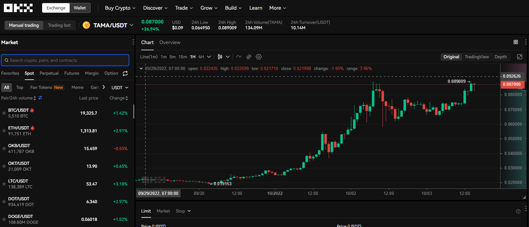Image resolution: width=529 pixels, height=227 pixels.
Task: Click the chart panel vertical dots menu
Action: point(526,42)
